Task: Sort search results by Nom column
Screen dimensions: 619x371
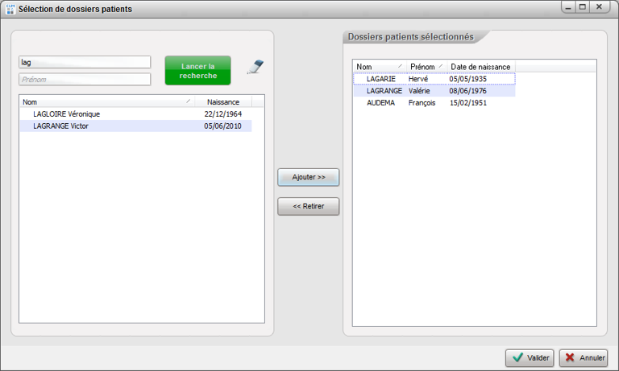Action: tap(105, 102)
